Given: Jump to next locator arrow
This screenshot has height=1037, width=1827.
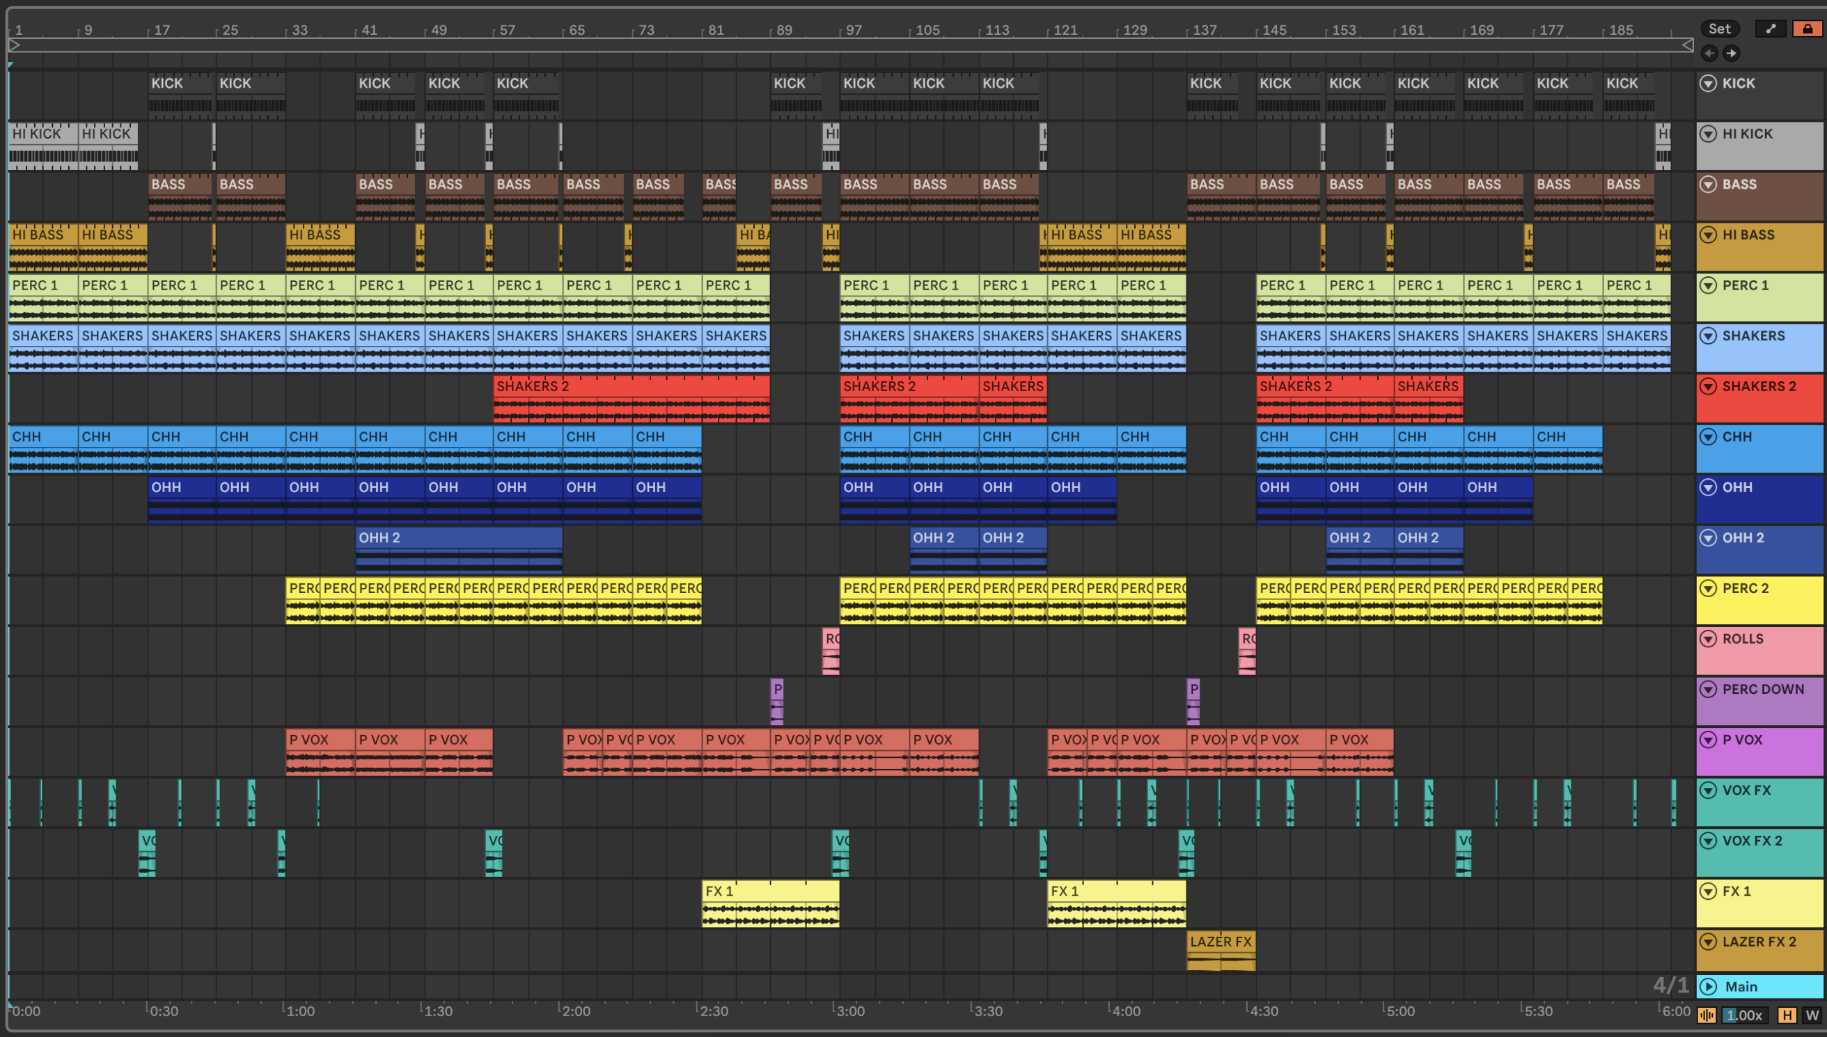Looking at the screenshot, I should pyautogui.click(x=1732, y=54).
